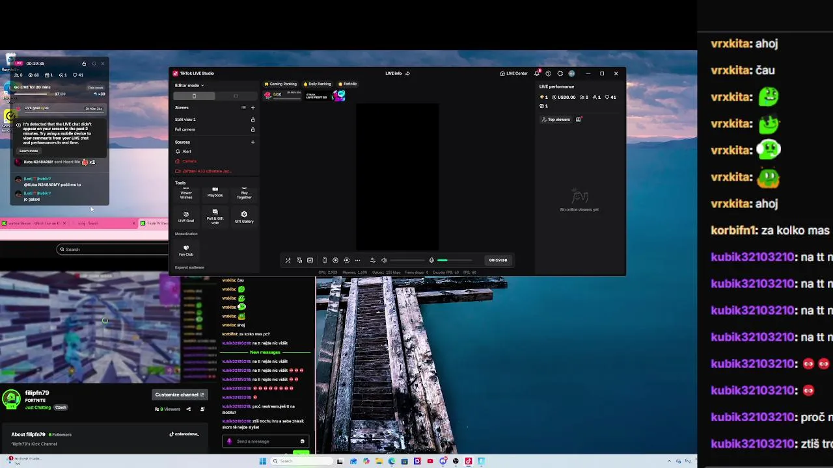Start recording with the record icon

coord(336,260)
